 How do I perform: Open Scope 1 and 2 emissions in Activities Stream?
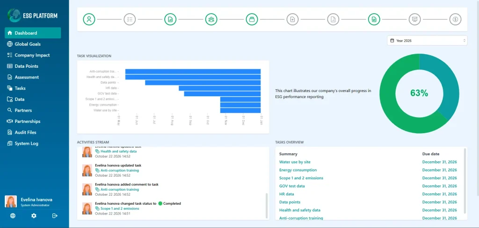point(120,208)
